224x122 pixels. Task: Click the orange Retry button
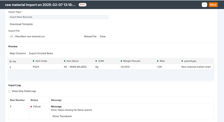click(213, 5)
